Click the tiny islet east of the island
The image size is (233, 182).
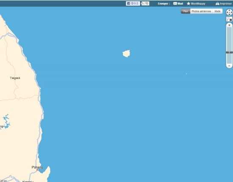pyautogui.click(x=186, y=73)
